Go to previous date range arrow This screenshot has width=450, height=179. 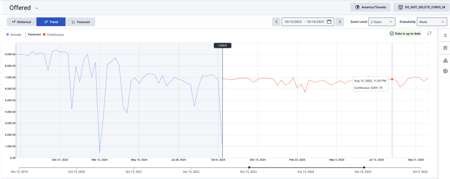pyautogui.click(x=276, y=22)
